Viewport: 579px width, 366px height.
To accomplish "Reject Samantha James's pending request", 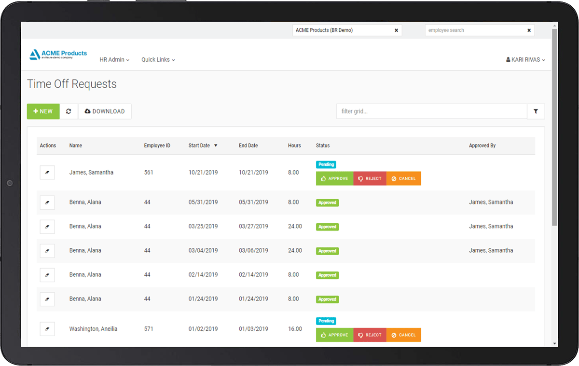I will pyautogui.click(x=370, y=178).
